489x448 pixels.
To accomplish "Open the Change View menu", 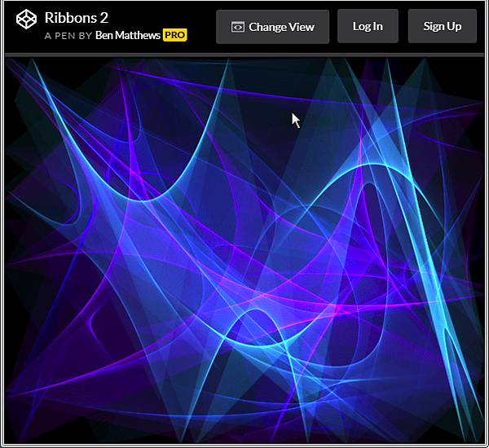I will [272, 27].
